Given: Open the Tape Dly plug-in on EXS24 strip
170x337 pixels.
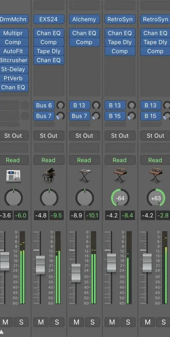Looking at the screenshot, I should click(49, 51).
